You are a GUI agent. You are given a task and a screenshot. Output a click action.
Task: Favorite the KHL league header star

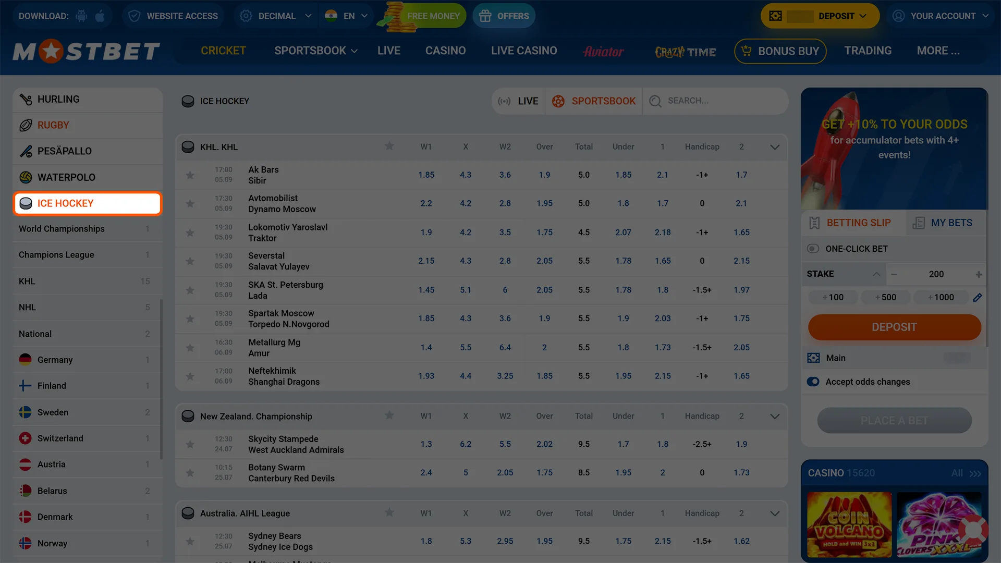(389, 146)
